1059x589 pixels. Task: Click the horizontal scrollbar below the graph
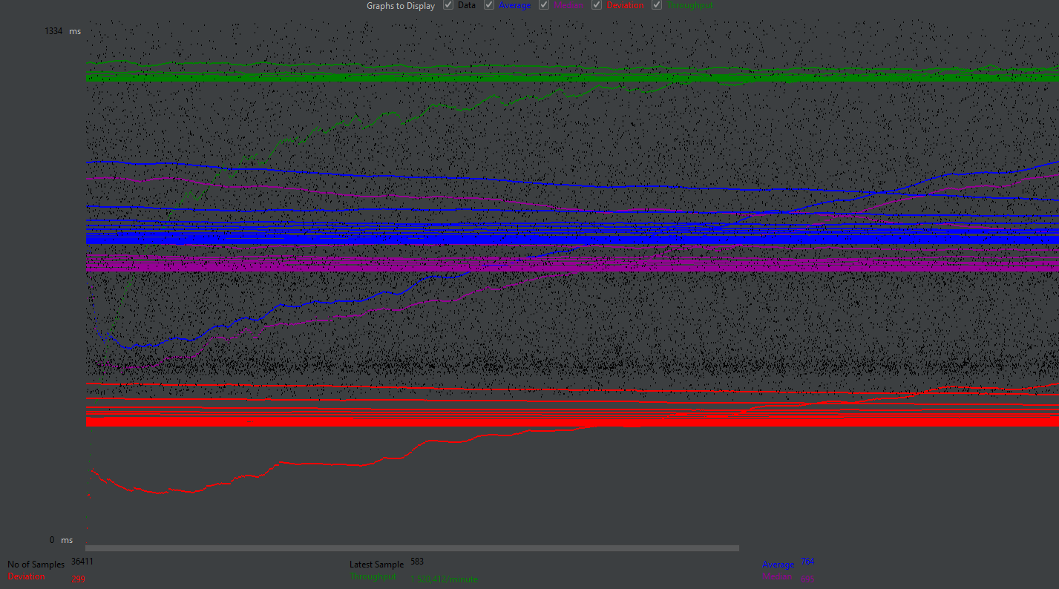pos(412,548)
